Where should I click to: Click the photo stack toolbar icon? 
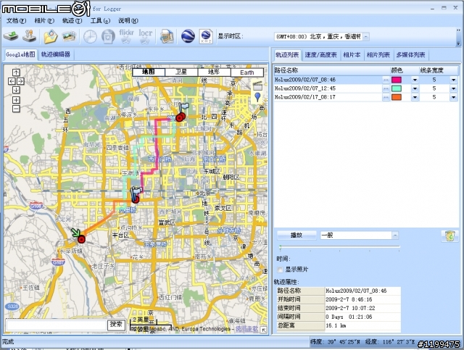(70, 37)
